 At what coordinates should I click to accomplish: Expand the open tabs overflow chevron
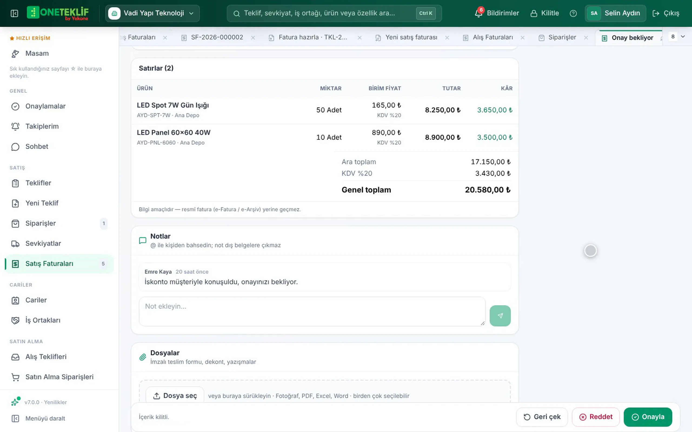tap(683, 36)
